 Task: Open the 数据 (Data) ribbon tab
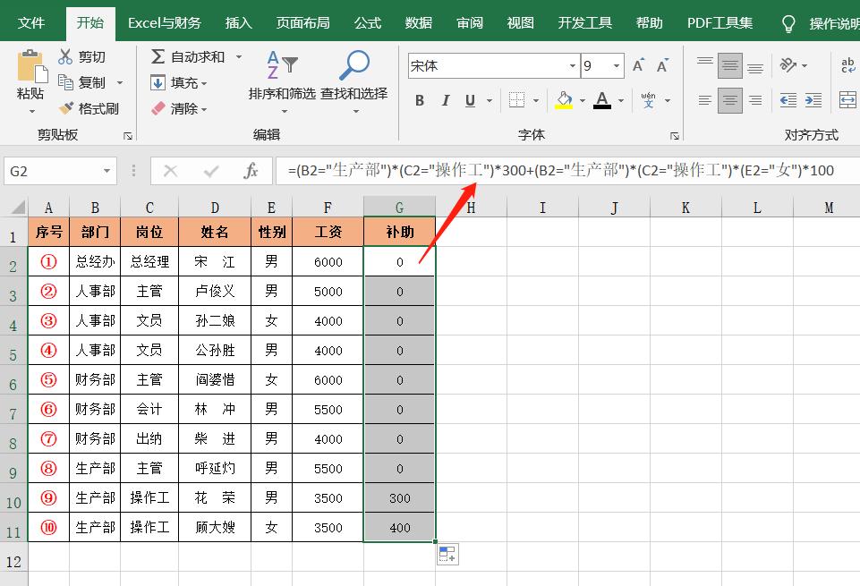(x=419, y=23)
